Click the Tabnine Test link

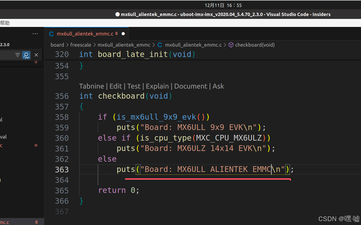134,86
